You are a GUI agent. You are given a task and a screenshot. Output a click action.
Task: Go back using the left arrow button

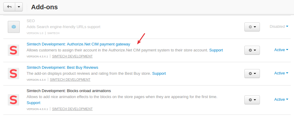(9, 7)
